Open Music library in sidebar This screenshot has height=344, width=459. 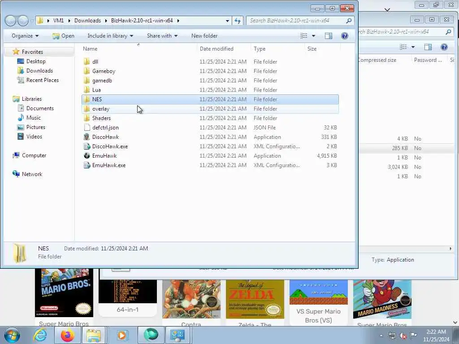pos(33,118)
